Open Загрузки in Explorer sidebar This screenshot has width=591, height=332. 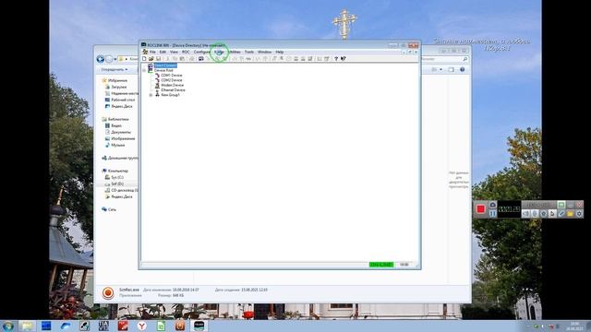tap(119, 87)
